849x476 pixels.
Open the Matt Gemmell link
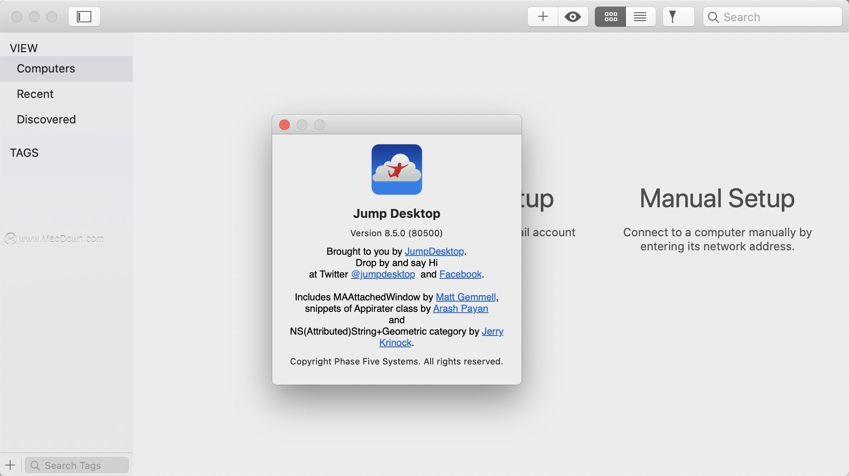tap(466, 297)
